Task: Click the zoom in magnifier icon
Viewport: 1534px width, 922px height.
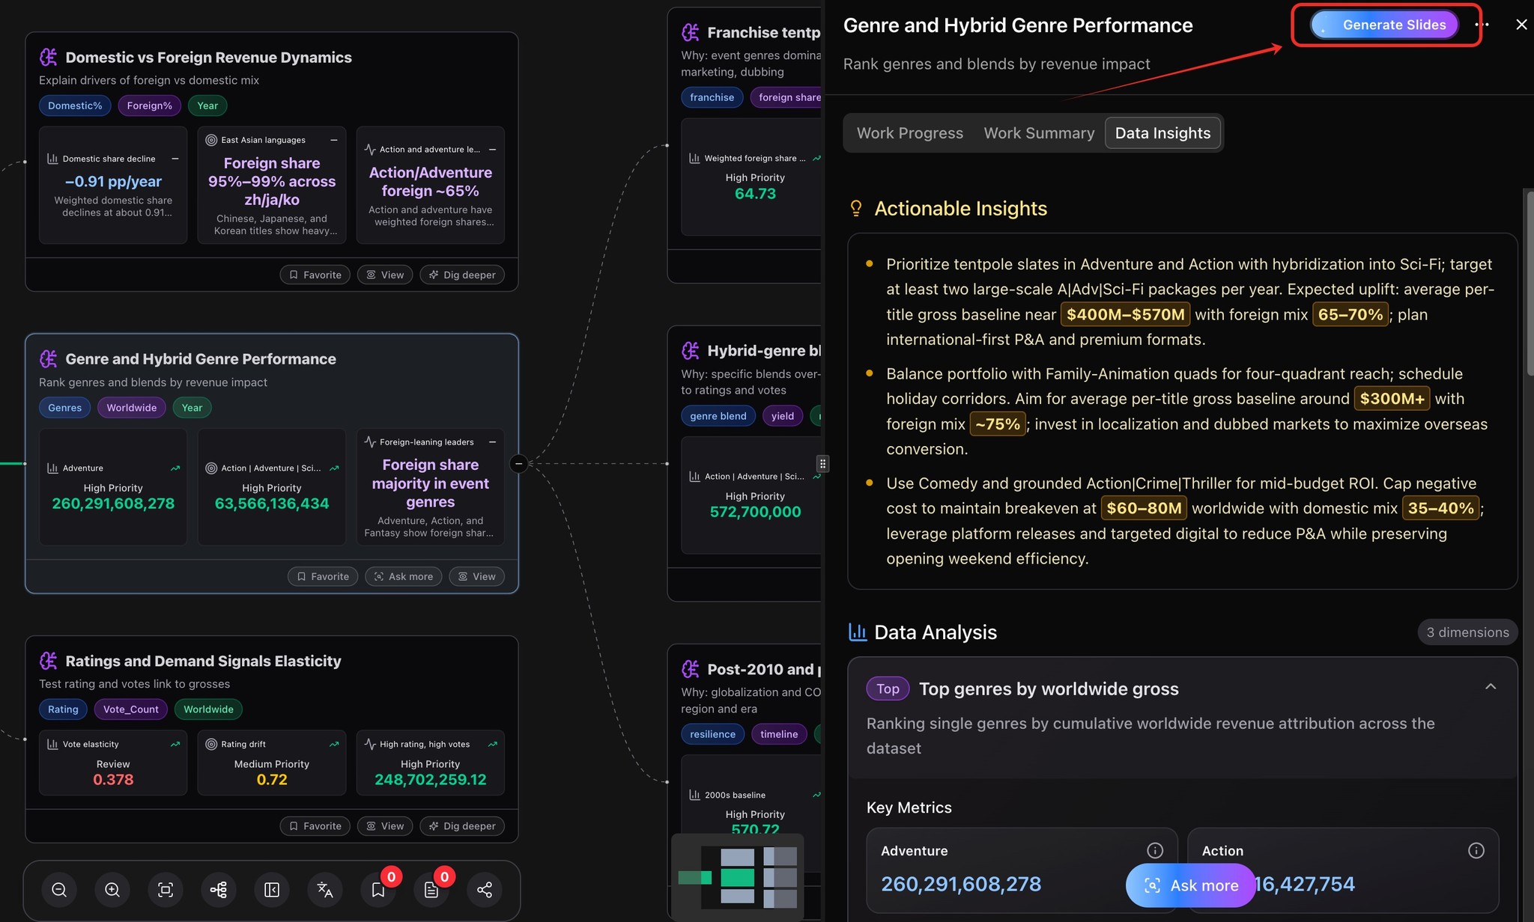Action: click(112, 889)
